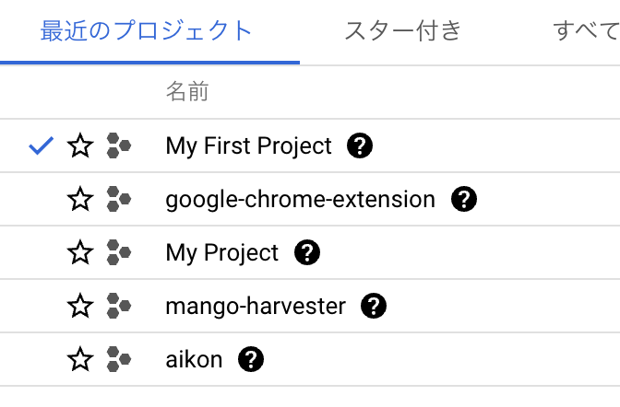
Task: Choose the google-chrome-extension project
Action: click(301, 200)
